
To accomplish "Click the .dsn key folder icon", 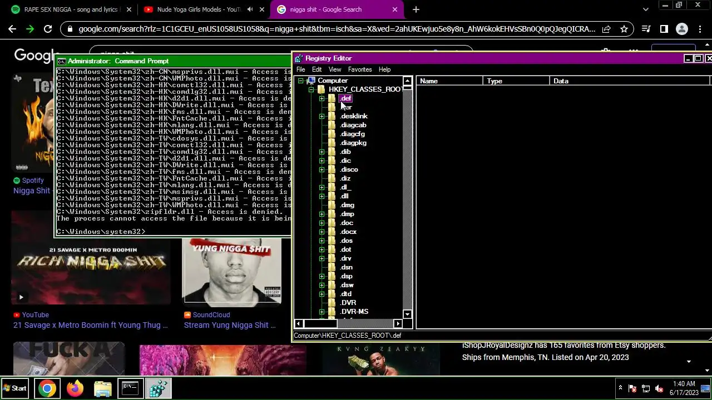I will tap(332, 267).
